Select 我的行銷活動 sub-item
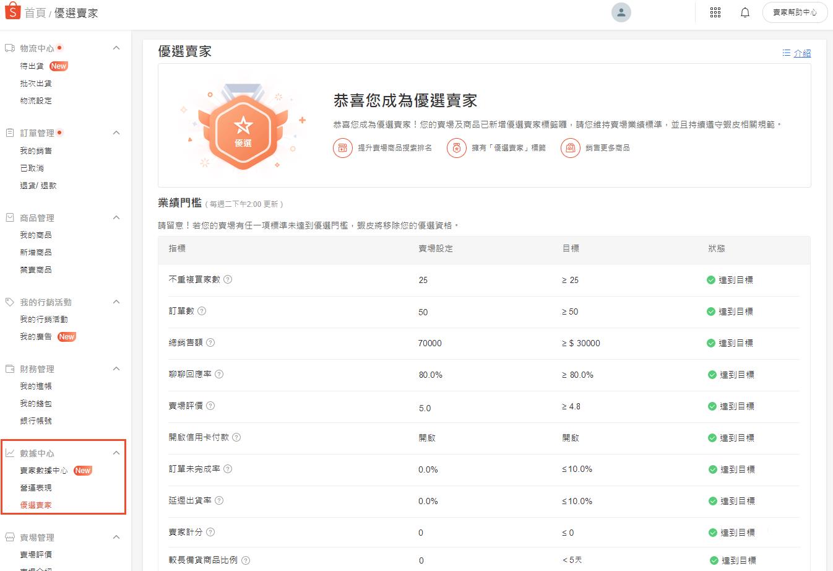 [x=44, y=320]
